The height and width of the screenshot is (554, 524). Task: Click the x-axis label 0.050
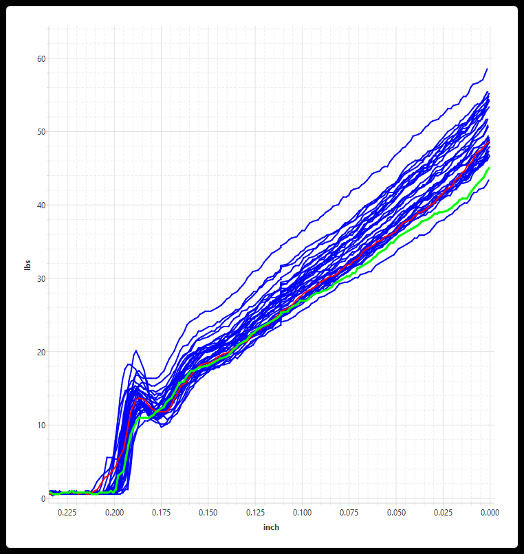pyautogui.click(x=396, y=513)
